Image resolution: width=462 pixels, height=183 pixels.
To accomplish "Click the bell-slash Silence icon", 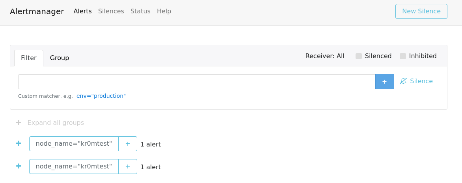I will coord(403,81).
